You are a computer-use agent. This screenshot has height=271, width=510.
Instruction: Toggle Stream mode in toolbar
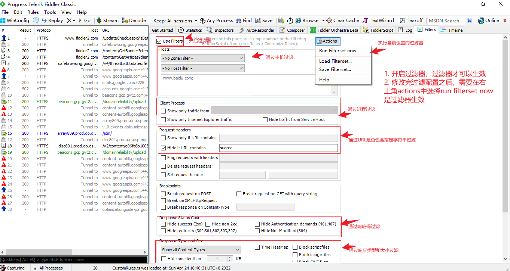click(107, 21)
